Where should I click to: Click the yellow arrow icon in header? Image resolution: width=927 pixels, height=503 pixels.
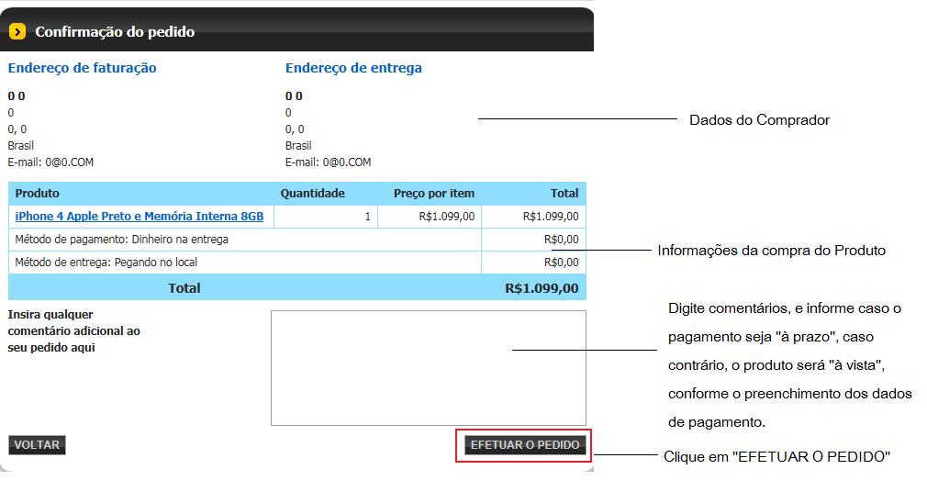coord(17,32)
